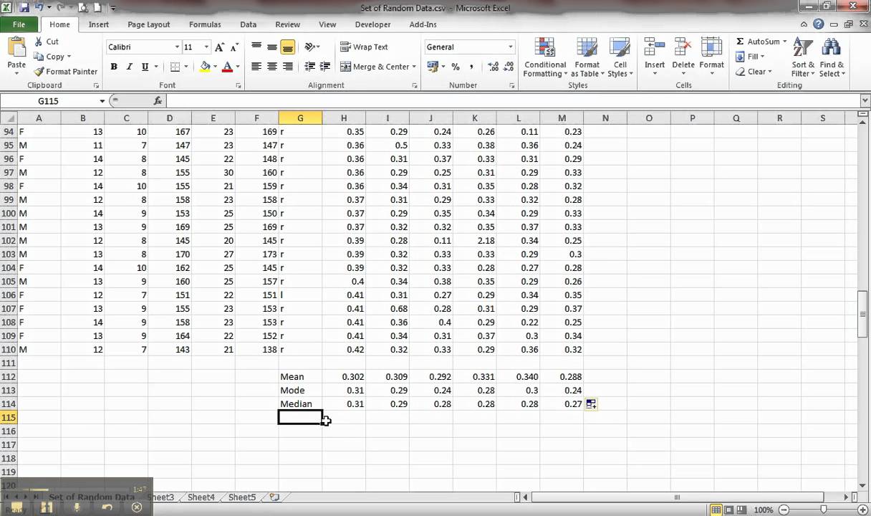Viewport: 871px width, 516px height.
Task: Toggle align text left
Action: point(256,67)
